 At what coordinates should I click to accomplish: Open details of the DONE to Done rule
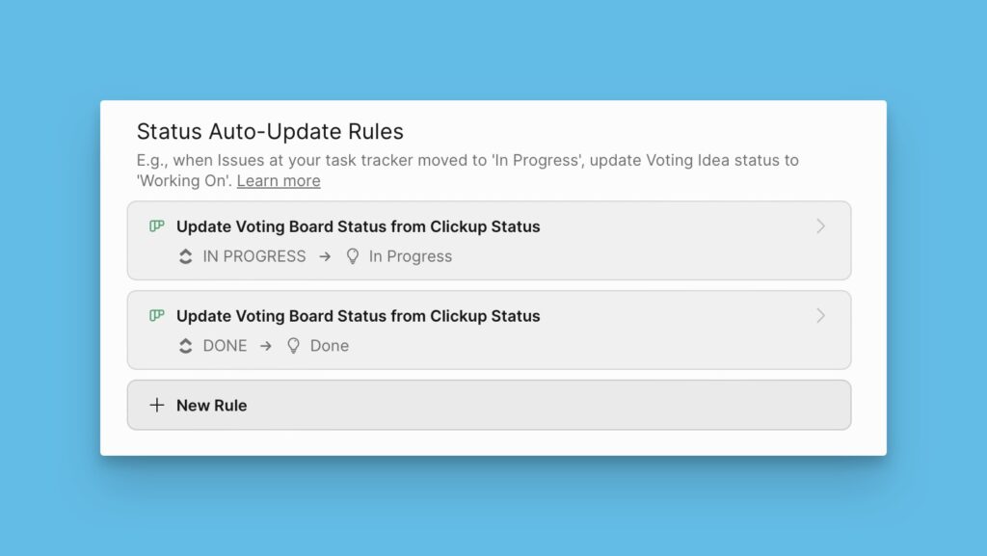pos(489,330)
